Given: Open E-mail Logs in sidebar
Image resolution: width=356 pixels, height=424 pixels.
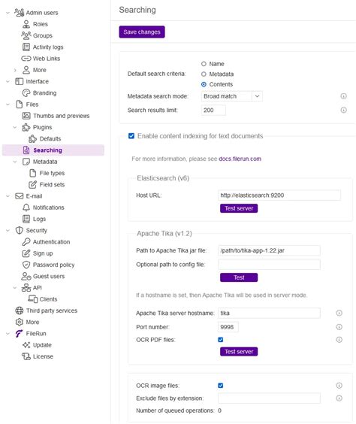Looking at the screenshot, I should (x=39, y=219).
